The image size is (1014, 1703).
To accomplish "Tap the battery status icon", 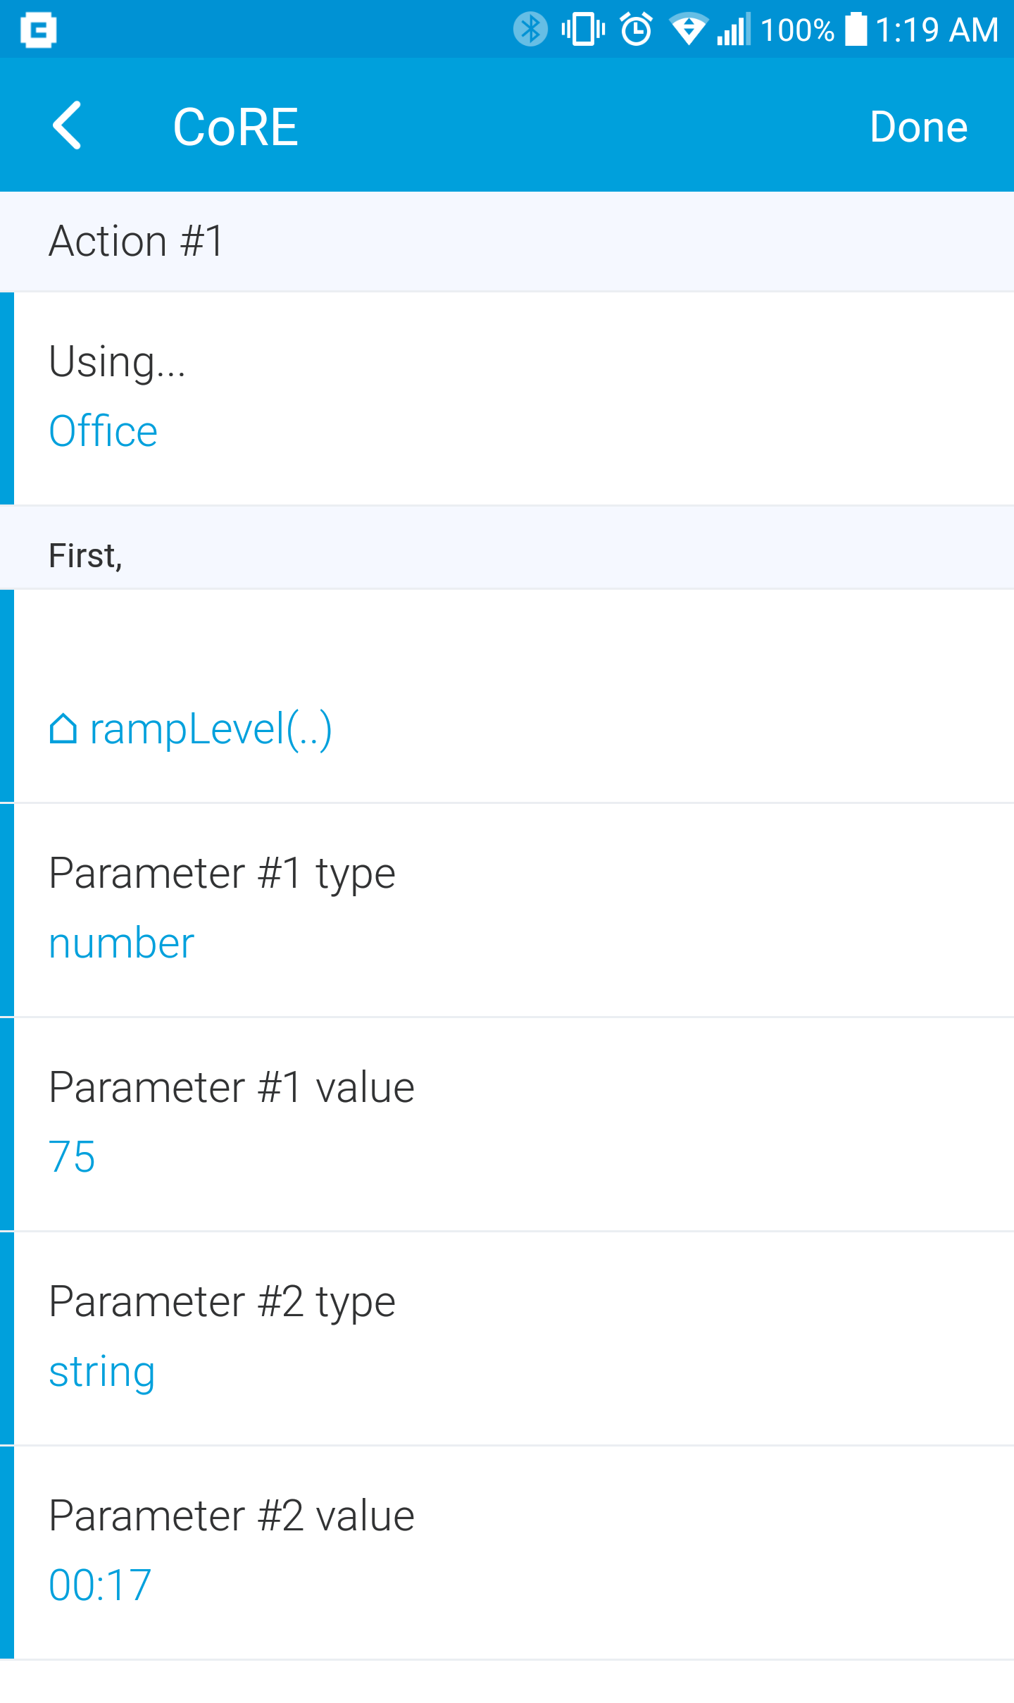I will point(856,30).
